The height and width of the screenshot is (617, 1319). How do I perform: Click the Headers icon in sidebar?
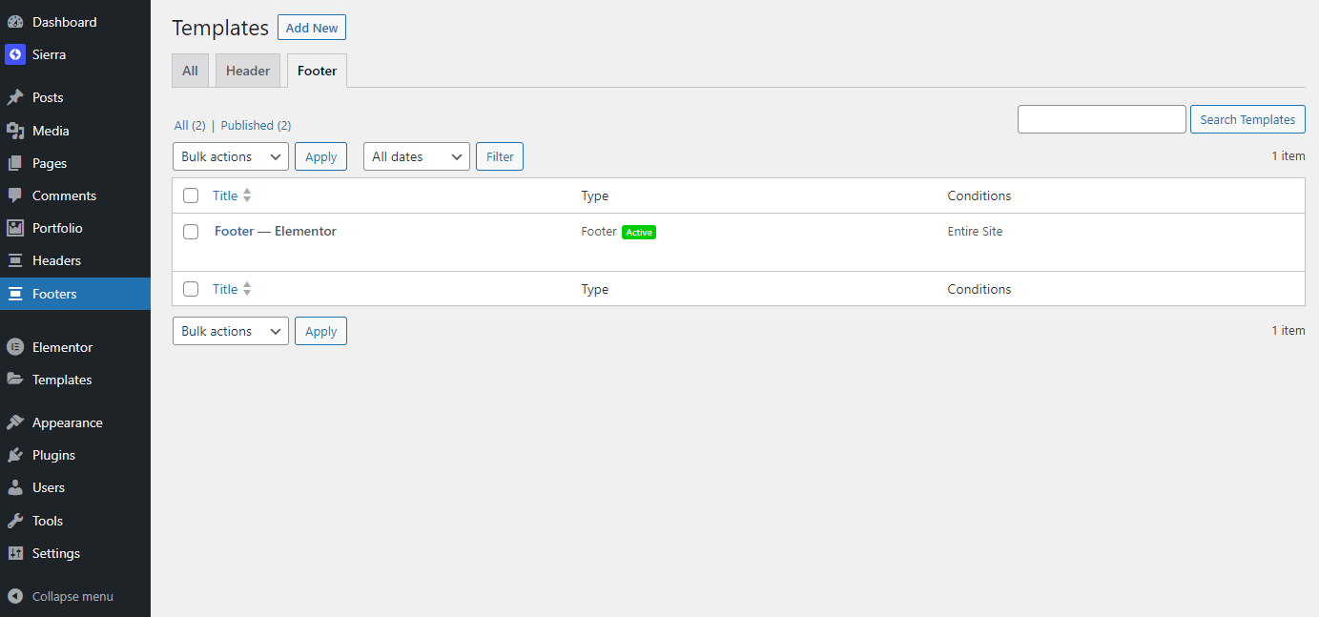click(15, 260)
